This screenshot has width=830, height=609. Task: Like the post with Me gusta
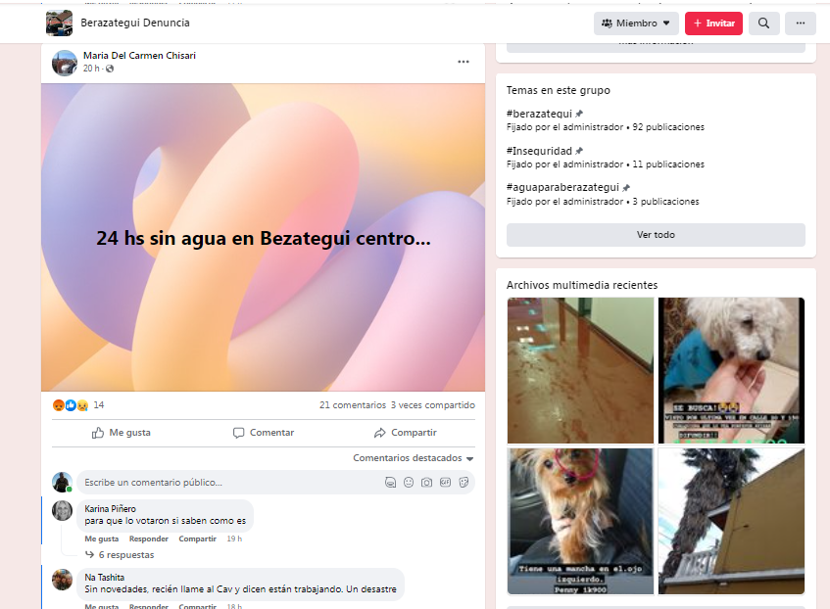(122, 433)
